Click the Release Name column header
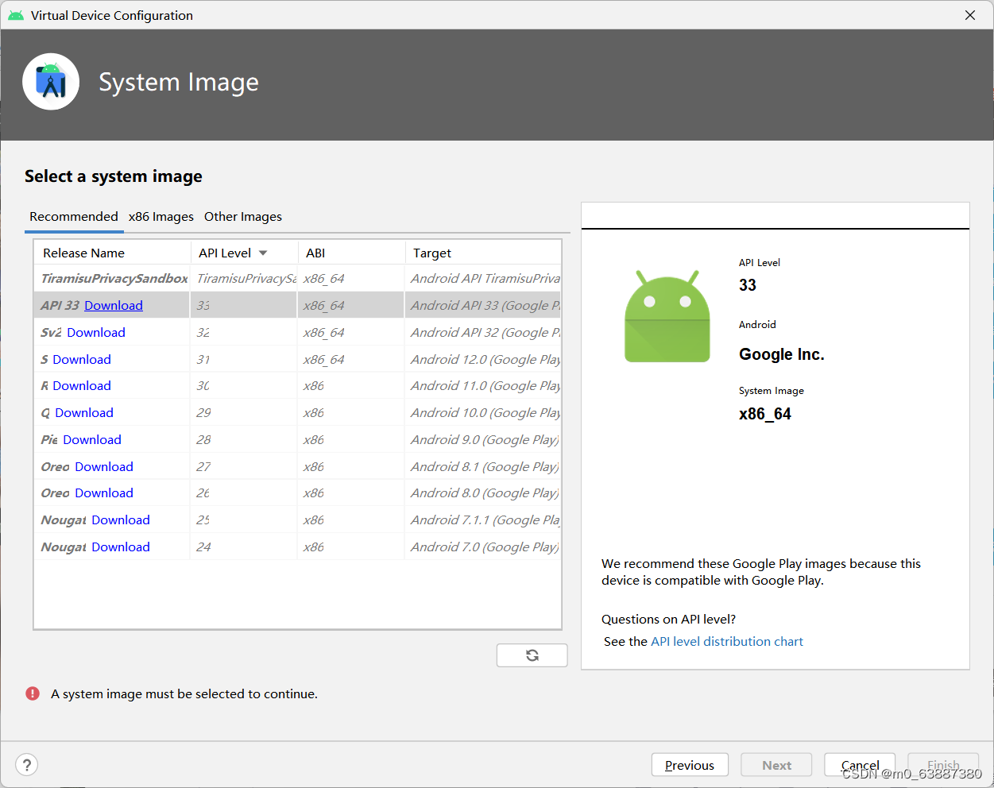Image resolution: width=994 pixels, height=788 pixels. tap(112, 253)
